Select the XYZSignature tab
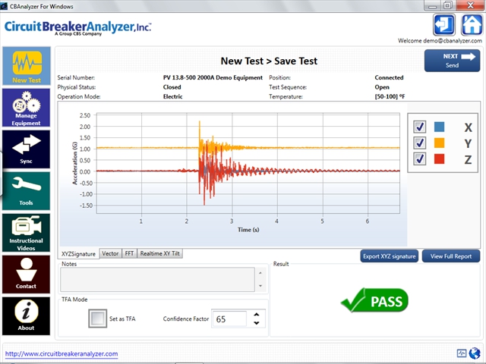 [x=78, y=254]
